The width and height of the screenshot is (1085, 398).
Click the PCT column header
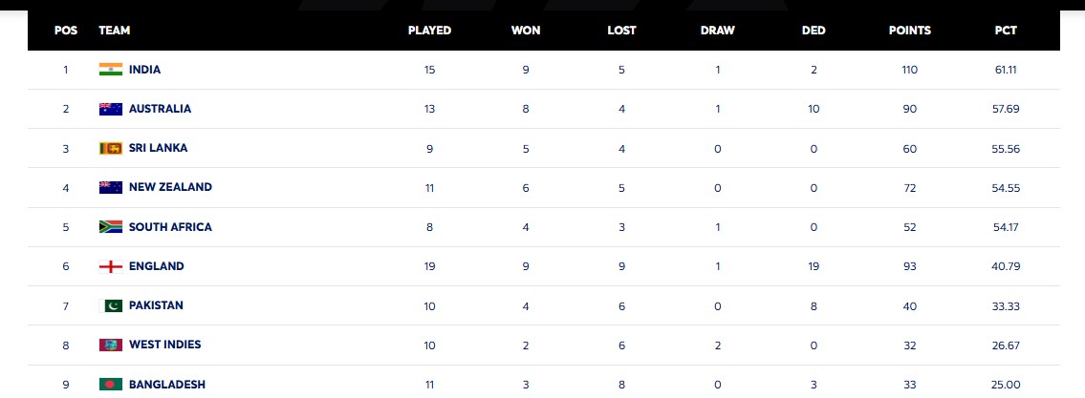click(x=1006, y=31)
